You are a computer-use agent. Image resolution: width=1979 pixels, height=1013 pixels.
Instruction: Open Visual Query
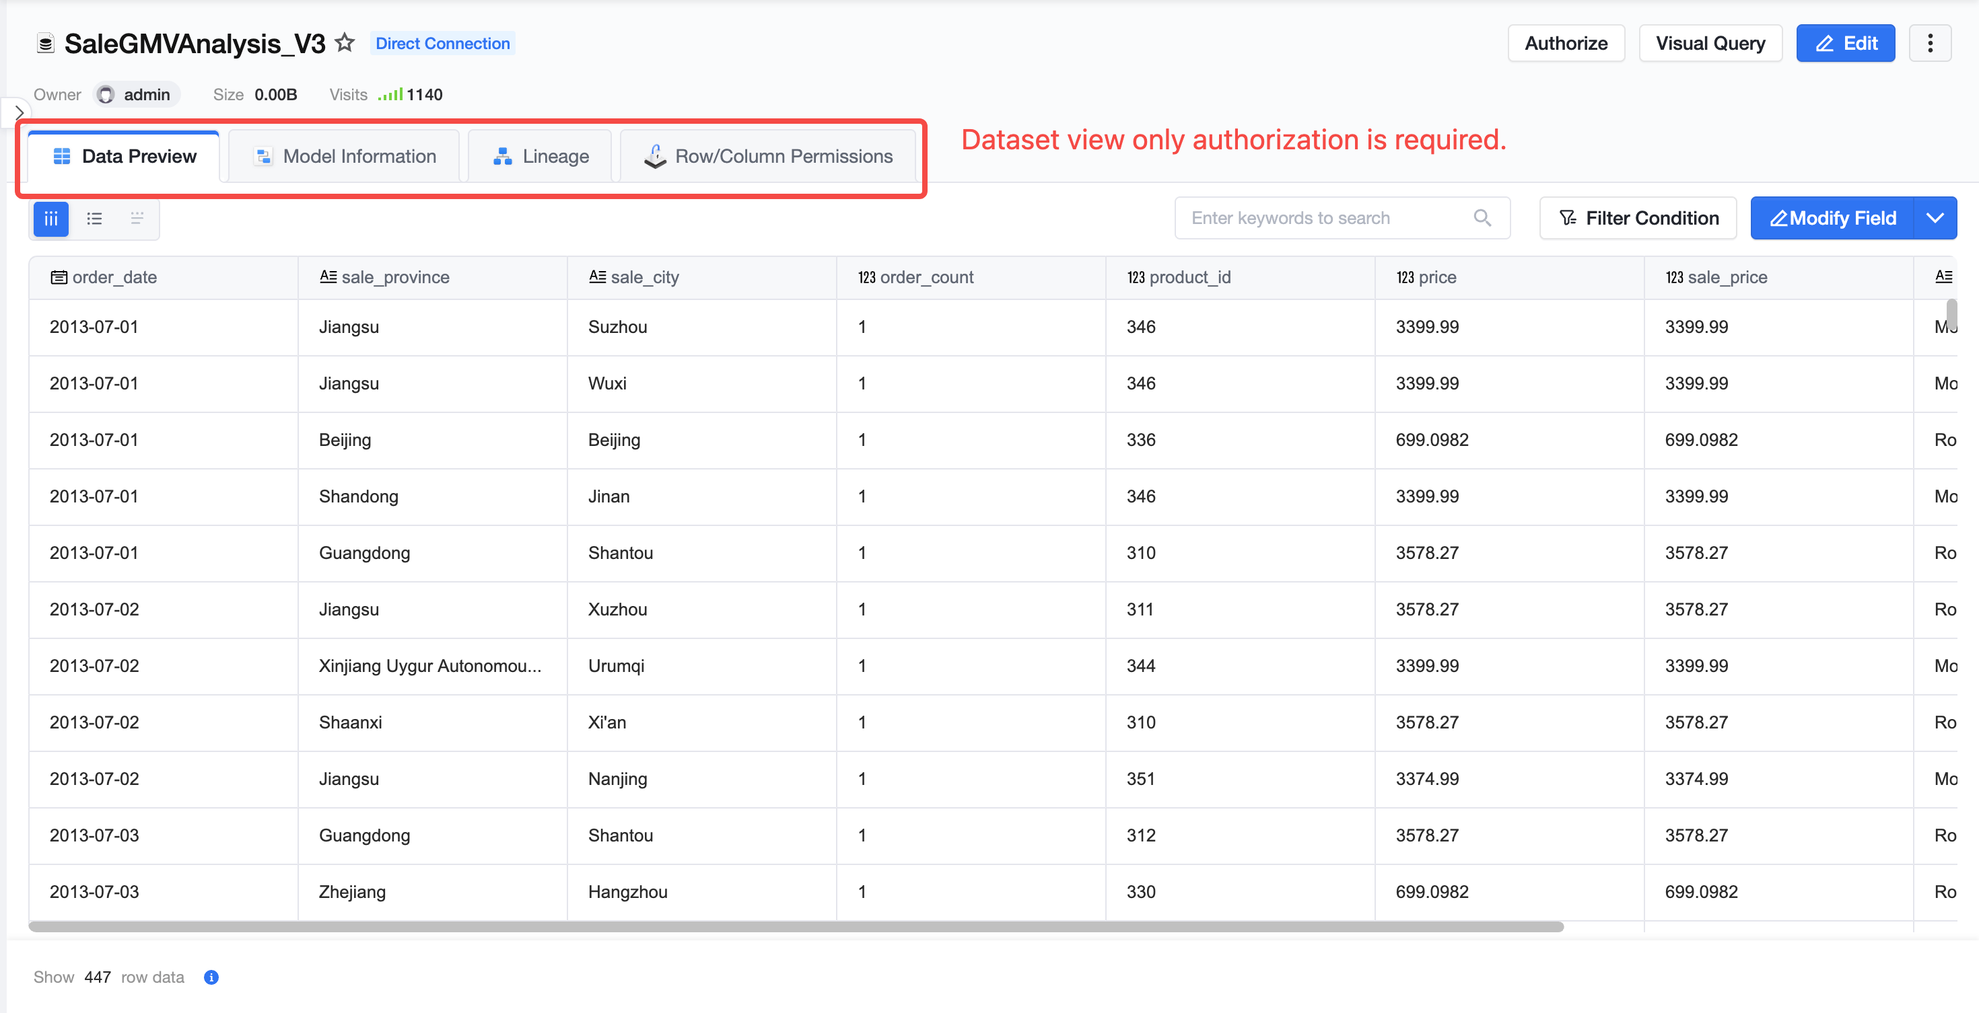1710,43
